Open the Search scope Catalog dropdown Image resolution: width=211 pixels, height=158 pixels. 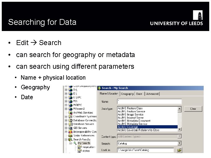(x=179, y=143)
